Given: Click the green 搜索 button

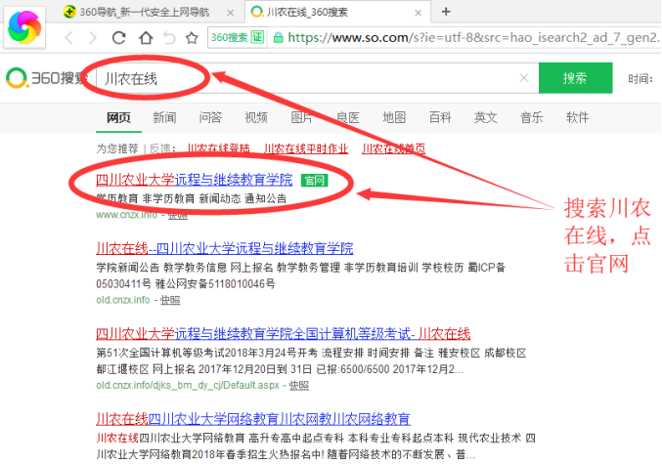Looking at the screenshot, I should pos(575,78).
